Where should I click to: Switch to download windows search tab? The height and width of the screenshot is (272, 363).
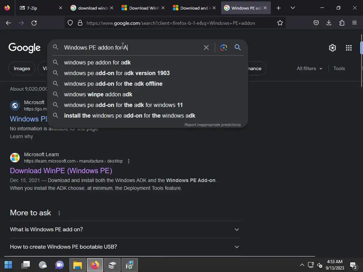(x=93, y=8)
